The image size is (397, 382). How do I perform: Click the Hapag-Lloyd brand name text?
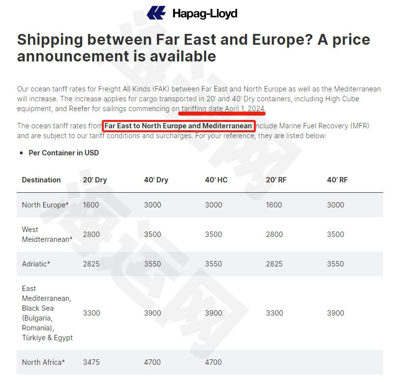205,14
